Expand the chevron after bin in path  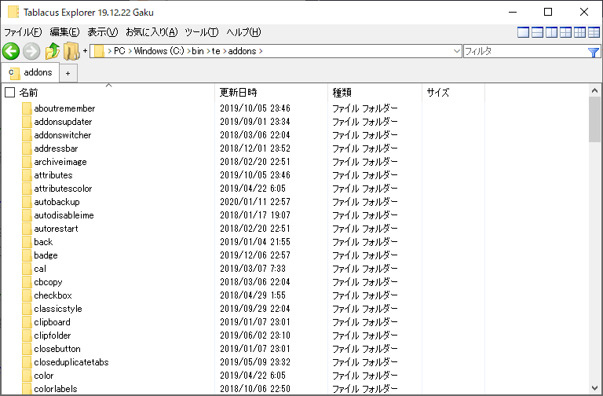pyautogui.click(x=207, y=51)
